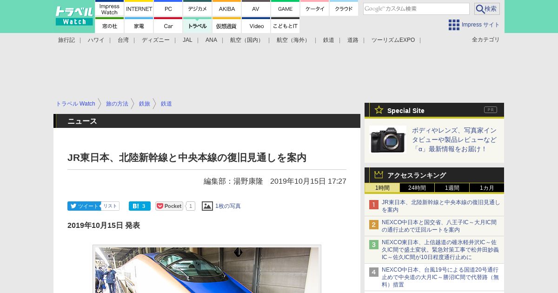Save article with Pocket button
This screenshot has height=293, width=558.
(x=169, y=206)
